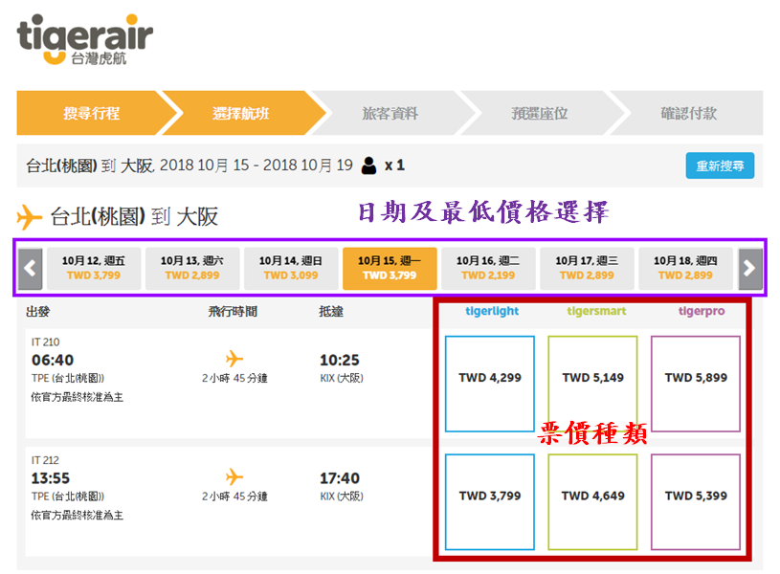Screen dimensions: 780x574
Task: Select date 10月 12 週五 TWD 3,799
Action: pos(94,269)
